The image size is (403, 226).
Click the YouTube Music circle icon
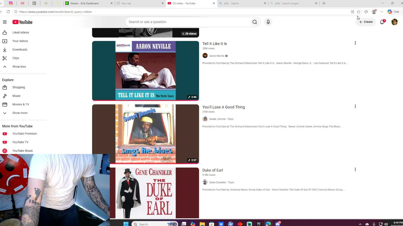(5, 151)
